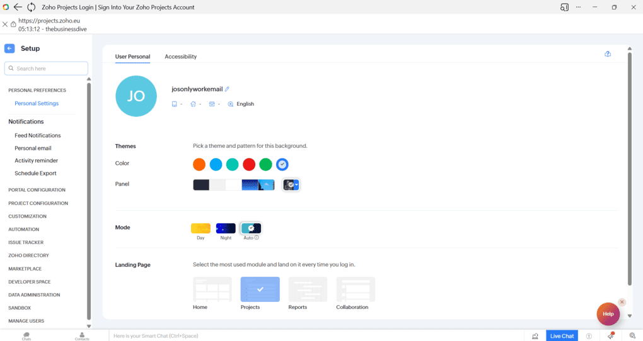Click the browser back arrow

[18, 7]
